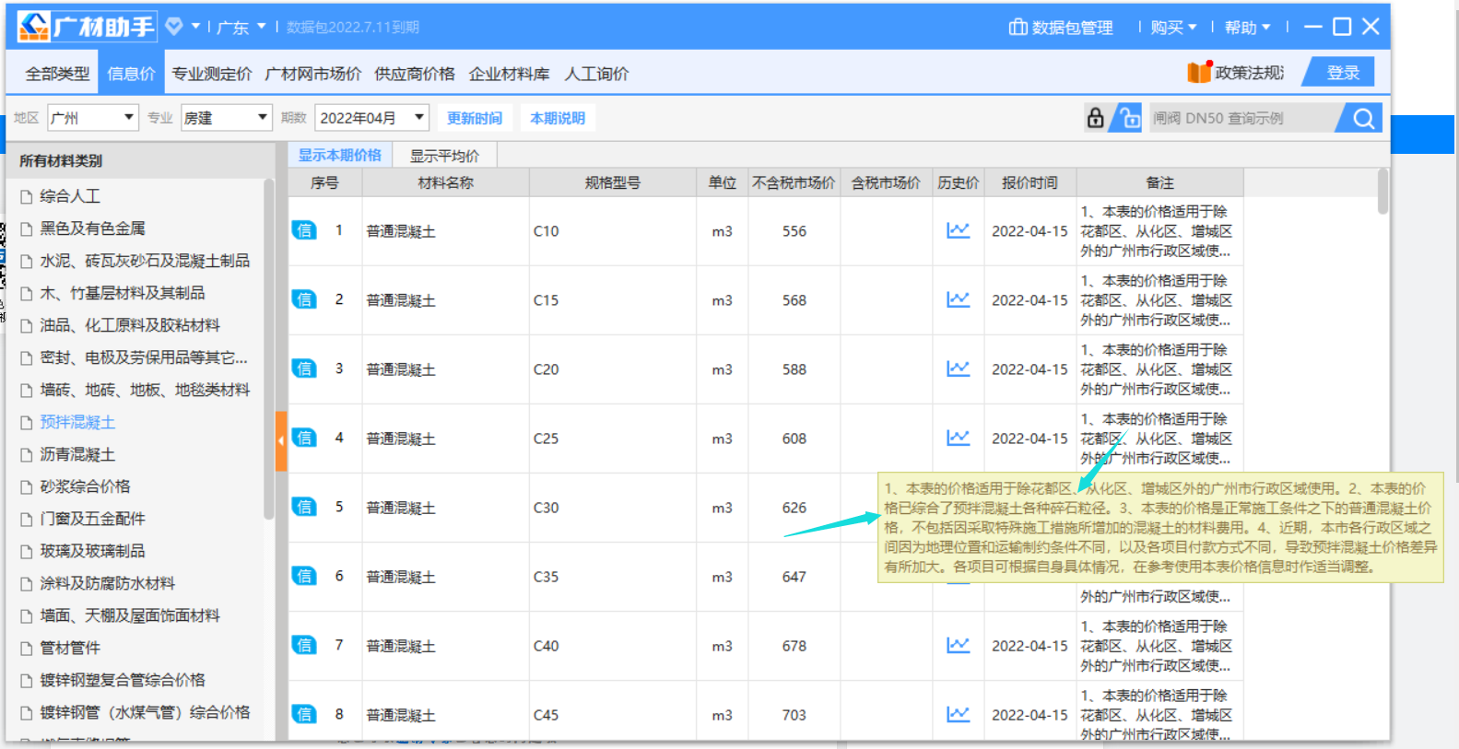Click the closed padlock icon

coord(1095,118)
